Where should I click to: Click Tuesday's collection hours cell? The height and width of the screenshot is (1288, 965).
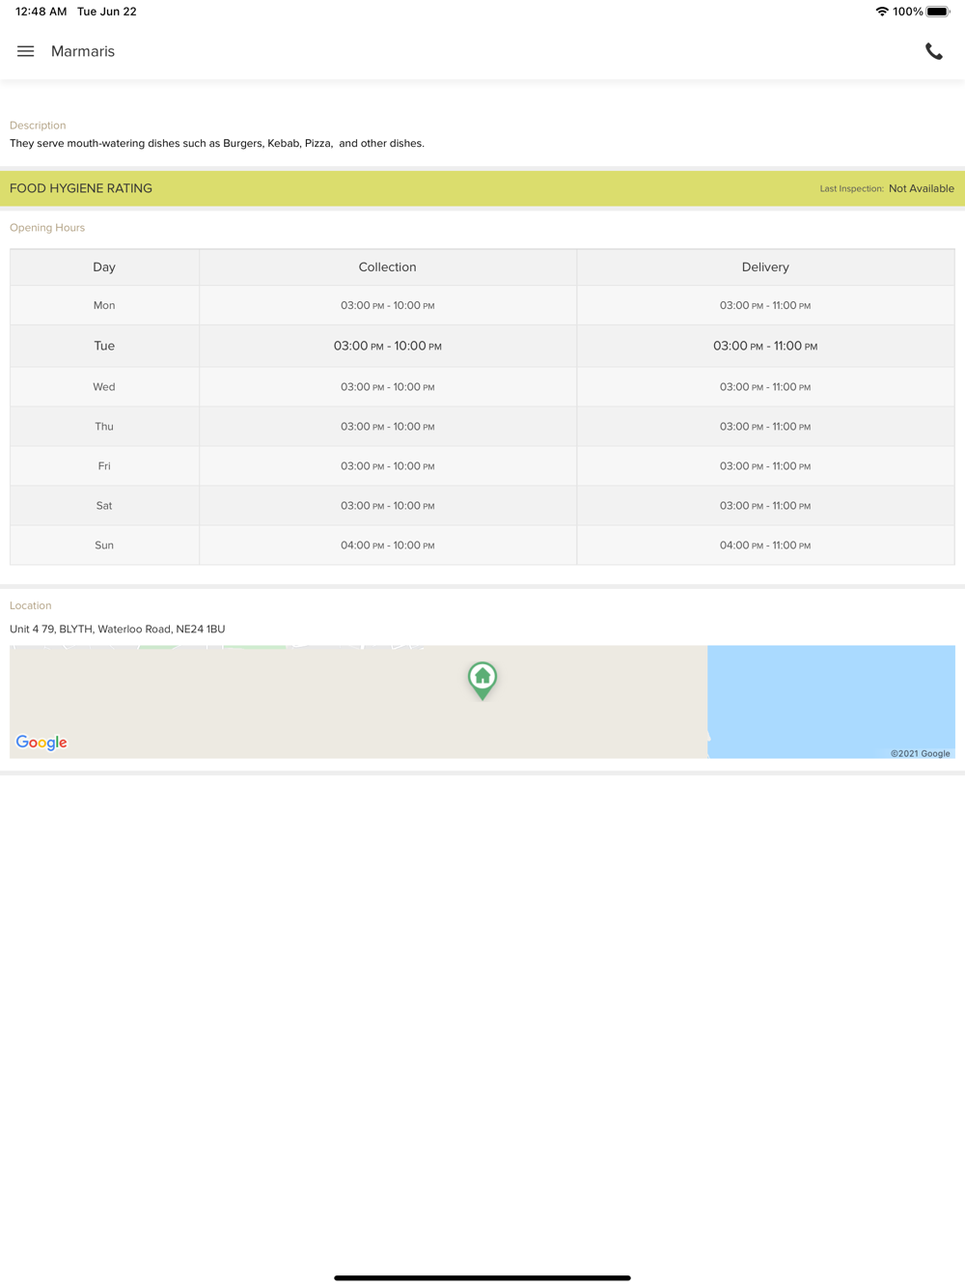[388, 346]
